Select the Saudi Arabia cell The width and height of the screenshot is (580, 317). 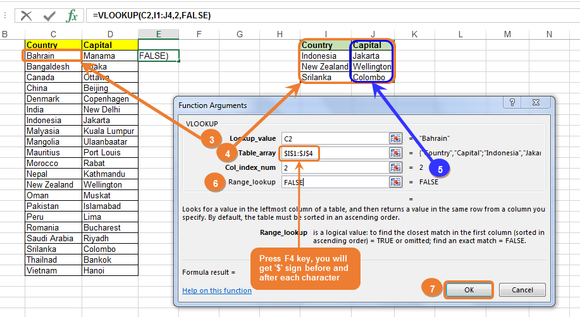pyautogui.click(x=53, y=238)
